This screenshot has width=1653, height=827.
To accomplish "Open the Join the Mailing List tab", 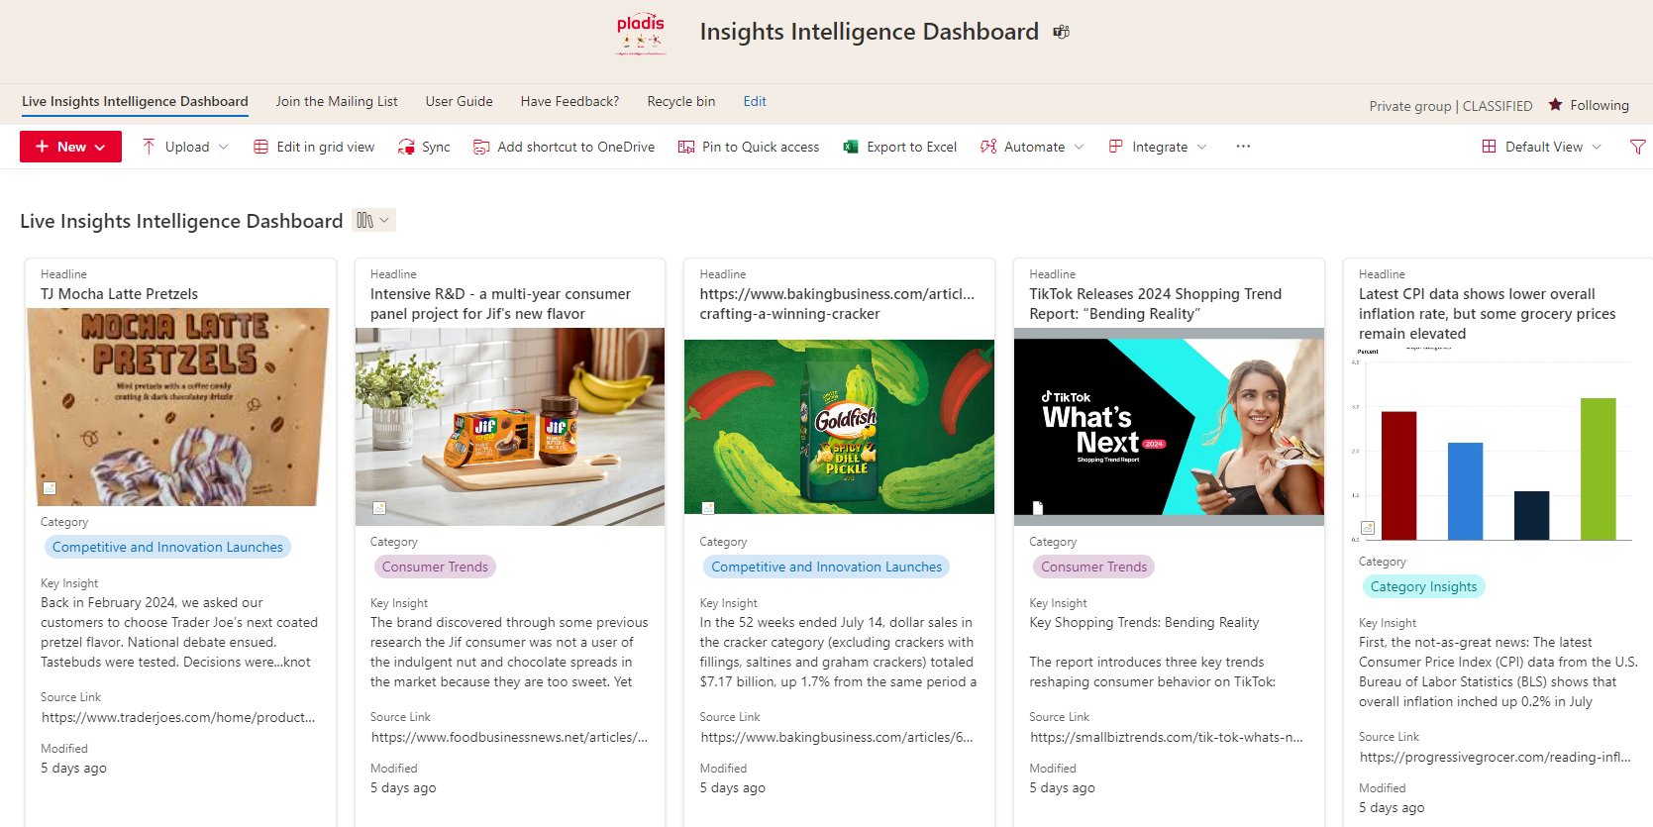I will (337, 101).
